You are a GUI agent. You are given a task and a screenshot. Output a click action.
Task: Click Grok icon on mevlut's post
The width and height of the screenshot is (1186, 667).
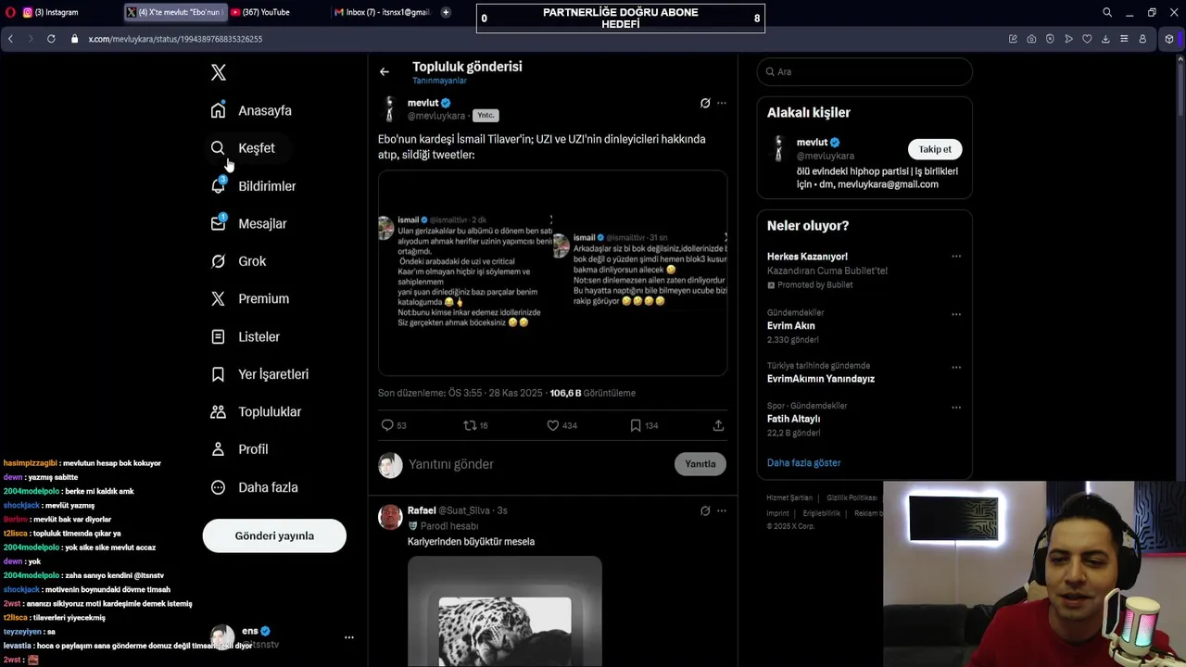click(x=705, y=103)
